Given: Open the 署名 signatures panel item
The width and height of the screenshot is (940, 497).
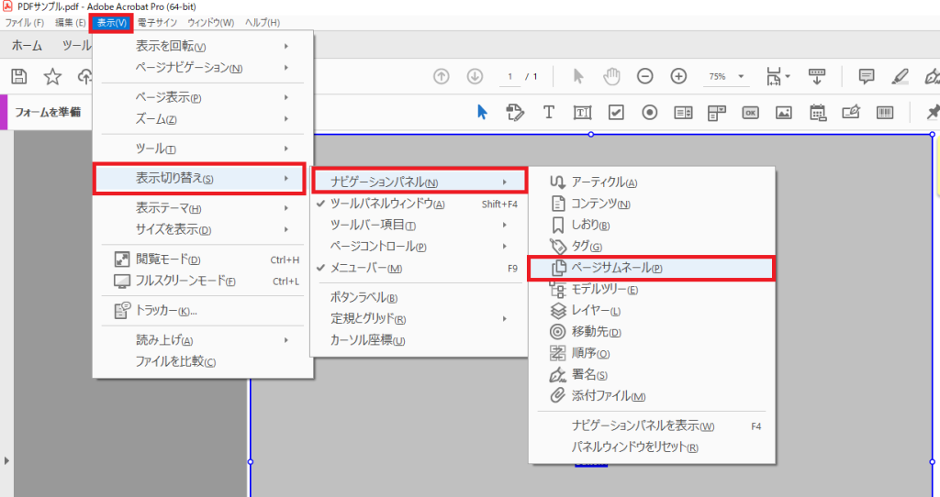Looking at the screenshot, I should (x=651, y=375).
